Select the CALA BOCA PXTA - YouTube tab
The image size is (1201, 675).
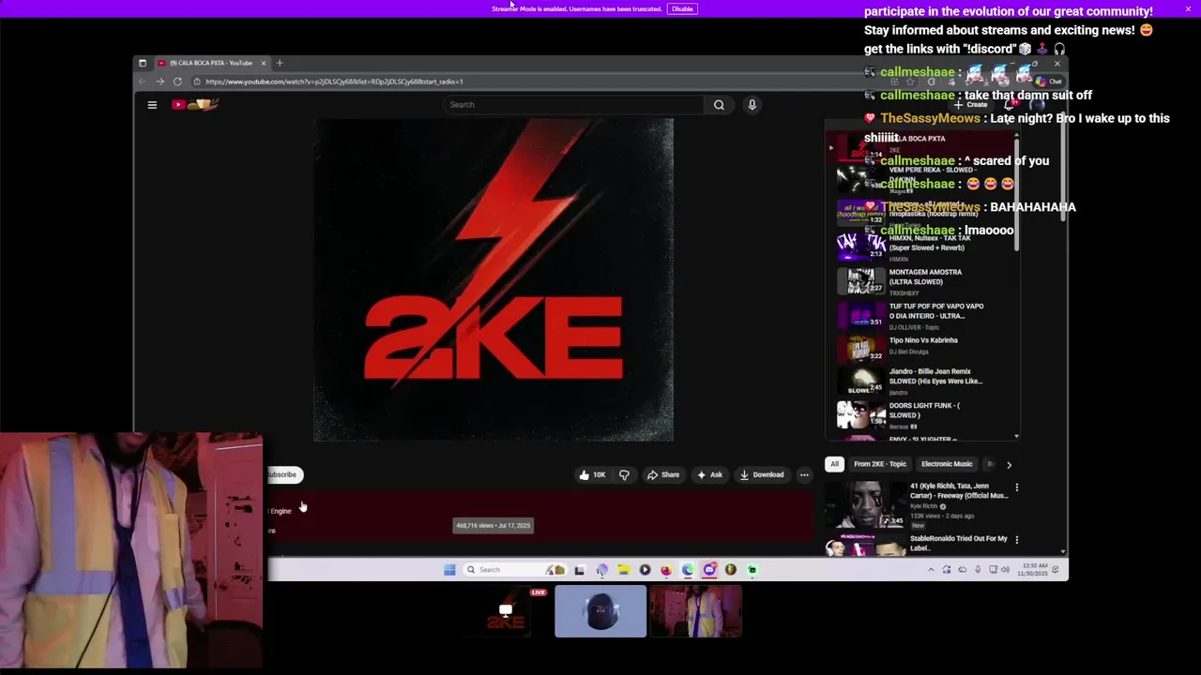[x=211, y=63]
